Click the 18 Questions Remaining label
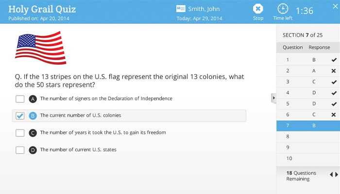The height and width of the screenshot is (194, 340). pos(301,176)
